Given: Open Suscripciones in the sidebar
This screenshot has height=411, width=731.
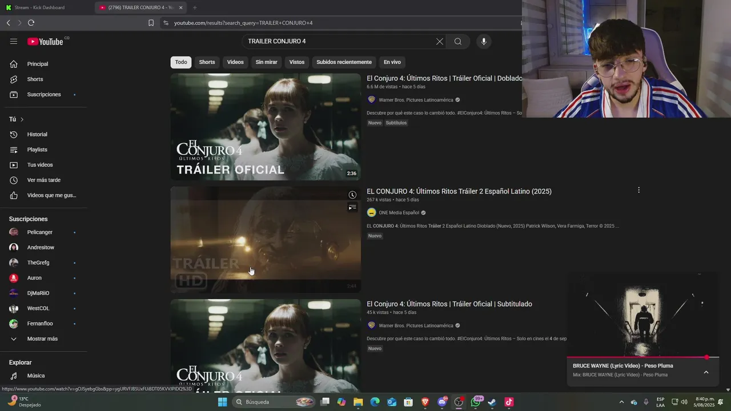Looking at the screenshot, I should [x=44, y=94].
